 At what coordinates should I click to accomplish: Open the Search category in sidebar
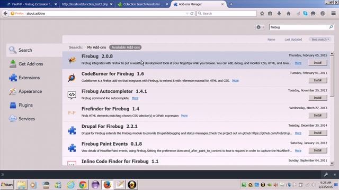coord(34,50)
